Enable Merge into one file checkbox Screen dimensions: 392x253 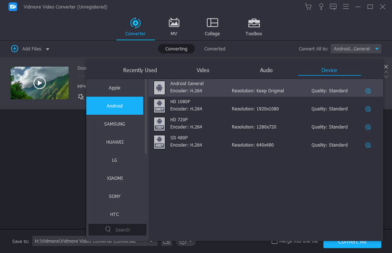point(274,241)
